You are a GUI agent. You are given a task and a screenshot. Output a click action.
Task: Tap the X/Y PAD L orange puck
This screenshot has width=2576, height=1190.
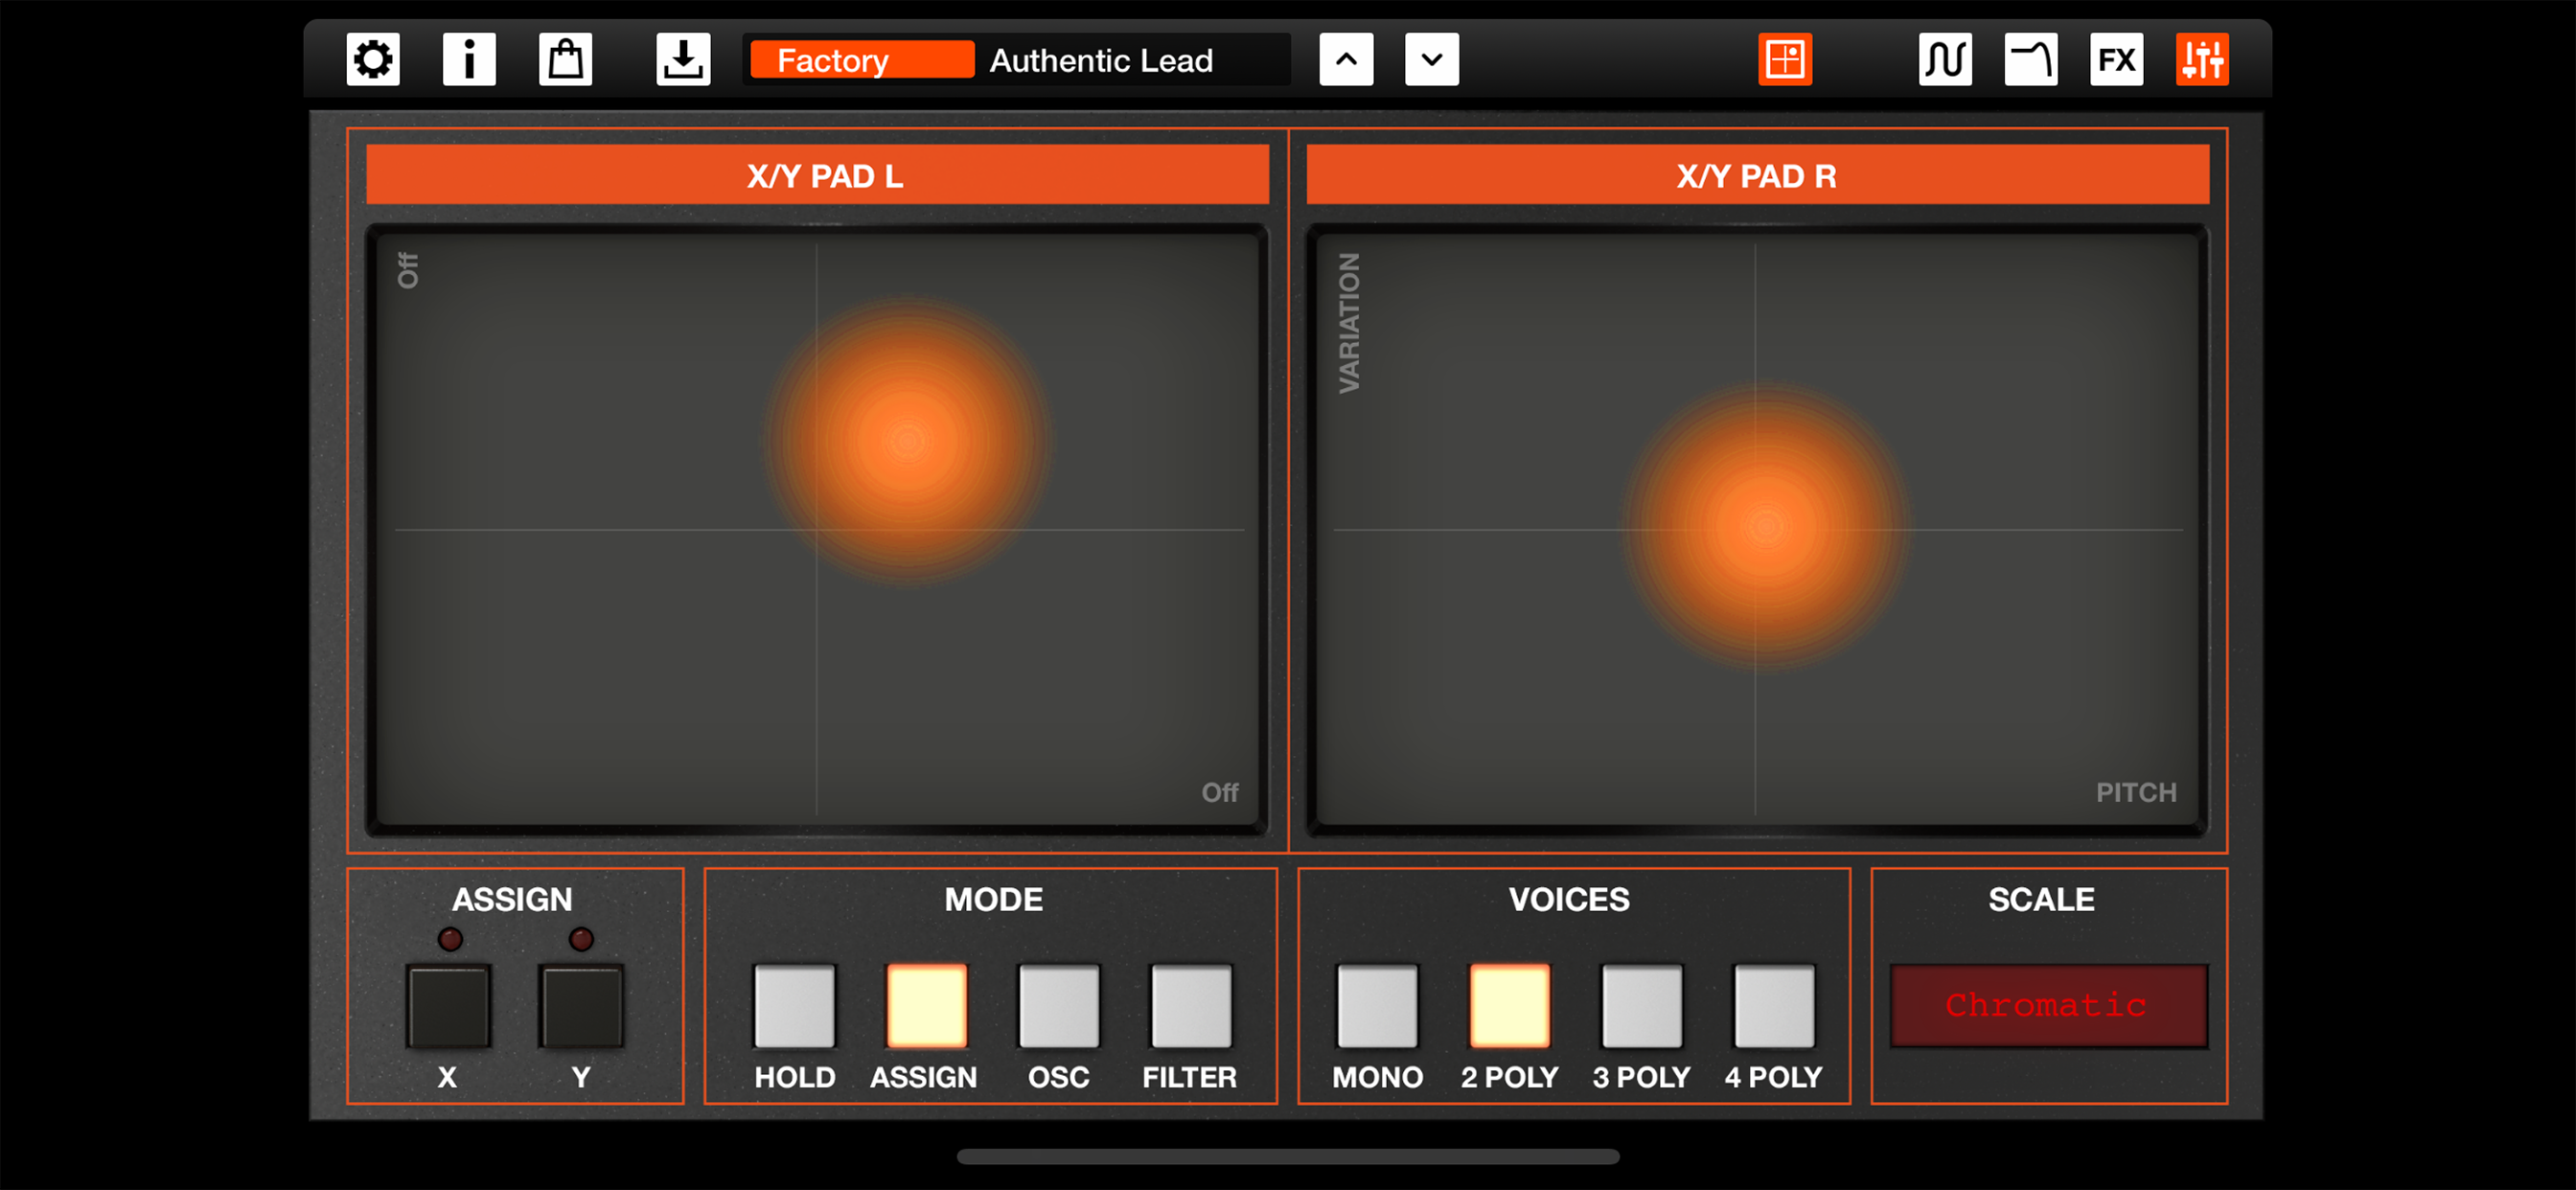coord(907,440)
